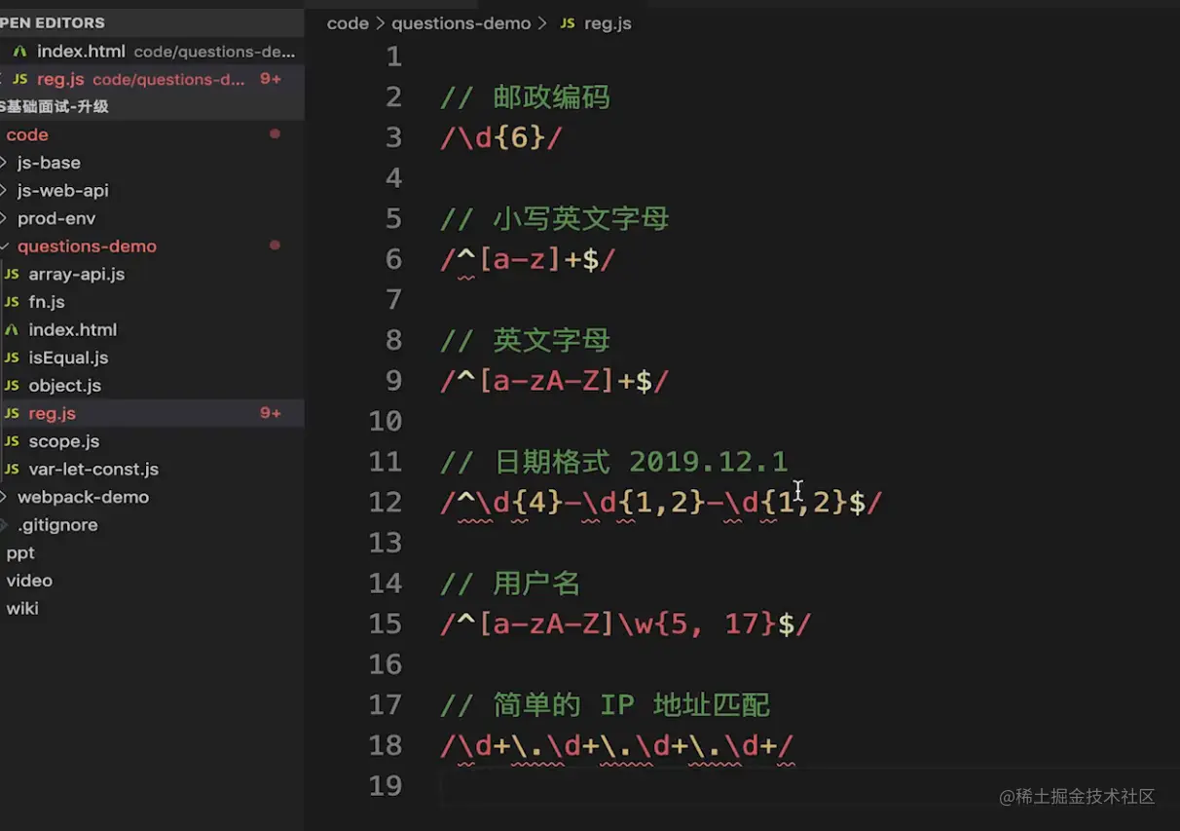
Task: Click the HTML icon beside questions-demo index.html
Action: pos(12,330)
